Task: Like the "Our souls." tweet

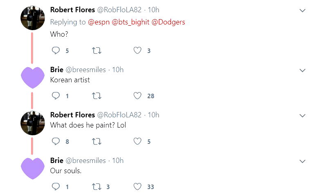Action: click(x=138, y=187)
